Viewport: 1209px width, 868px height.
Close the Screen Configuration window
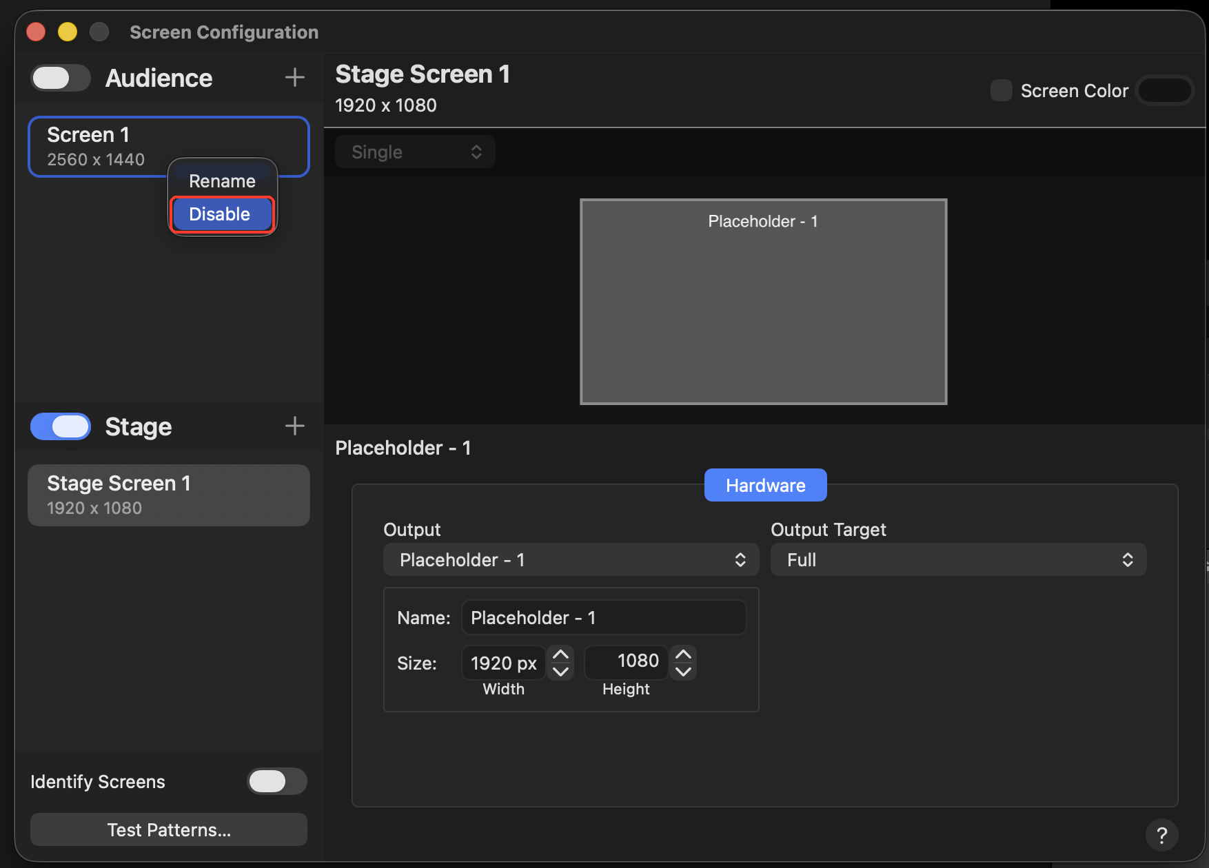(x=36, y=32)
